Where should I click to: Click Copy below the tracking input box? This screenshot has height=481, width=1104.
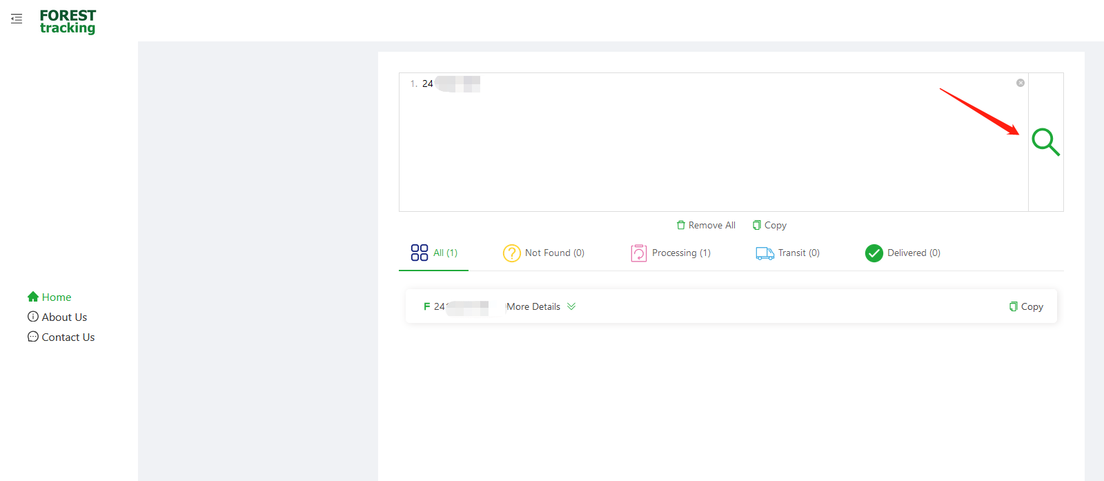tap(769, 225)
